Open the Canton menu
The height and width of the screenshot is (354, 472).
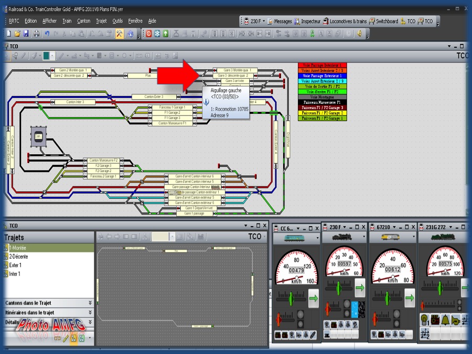pos(84,21)
